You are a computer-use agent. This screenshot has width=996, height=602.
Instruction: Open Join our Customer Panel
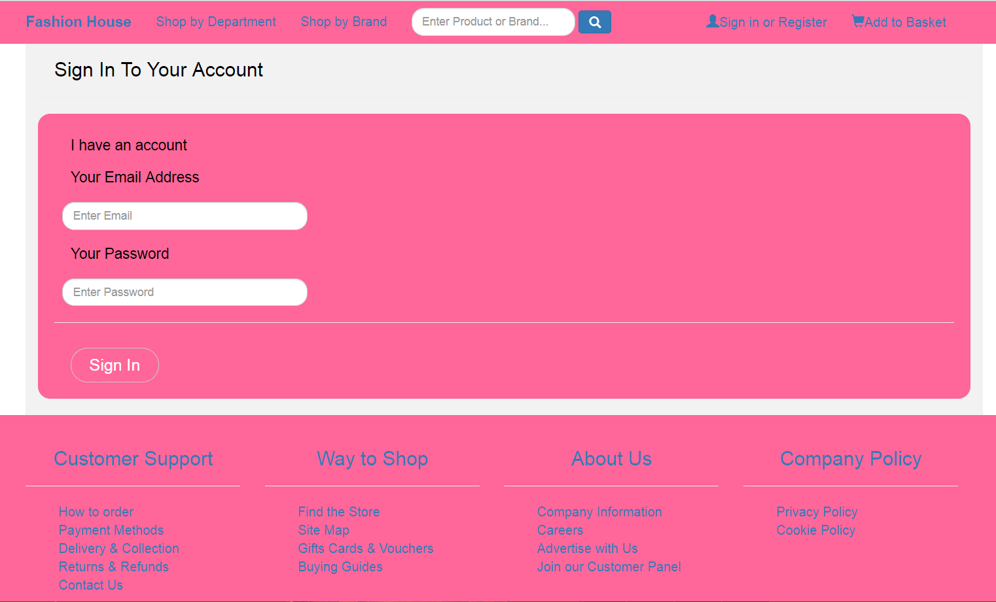pyautogui.click(x=609, y=567)
